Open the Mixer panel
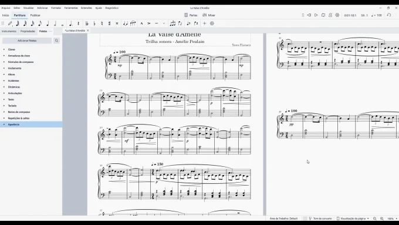399x225 pixels. pos(209,15)
